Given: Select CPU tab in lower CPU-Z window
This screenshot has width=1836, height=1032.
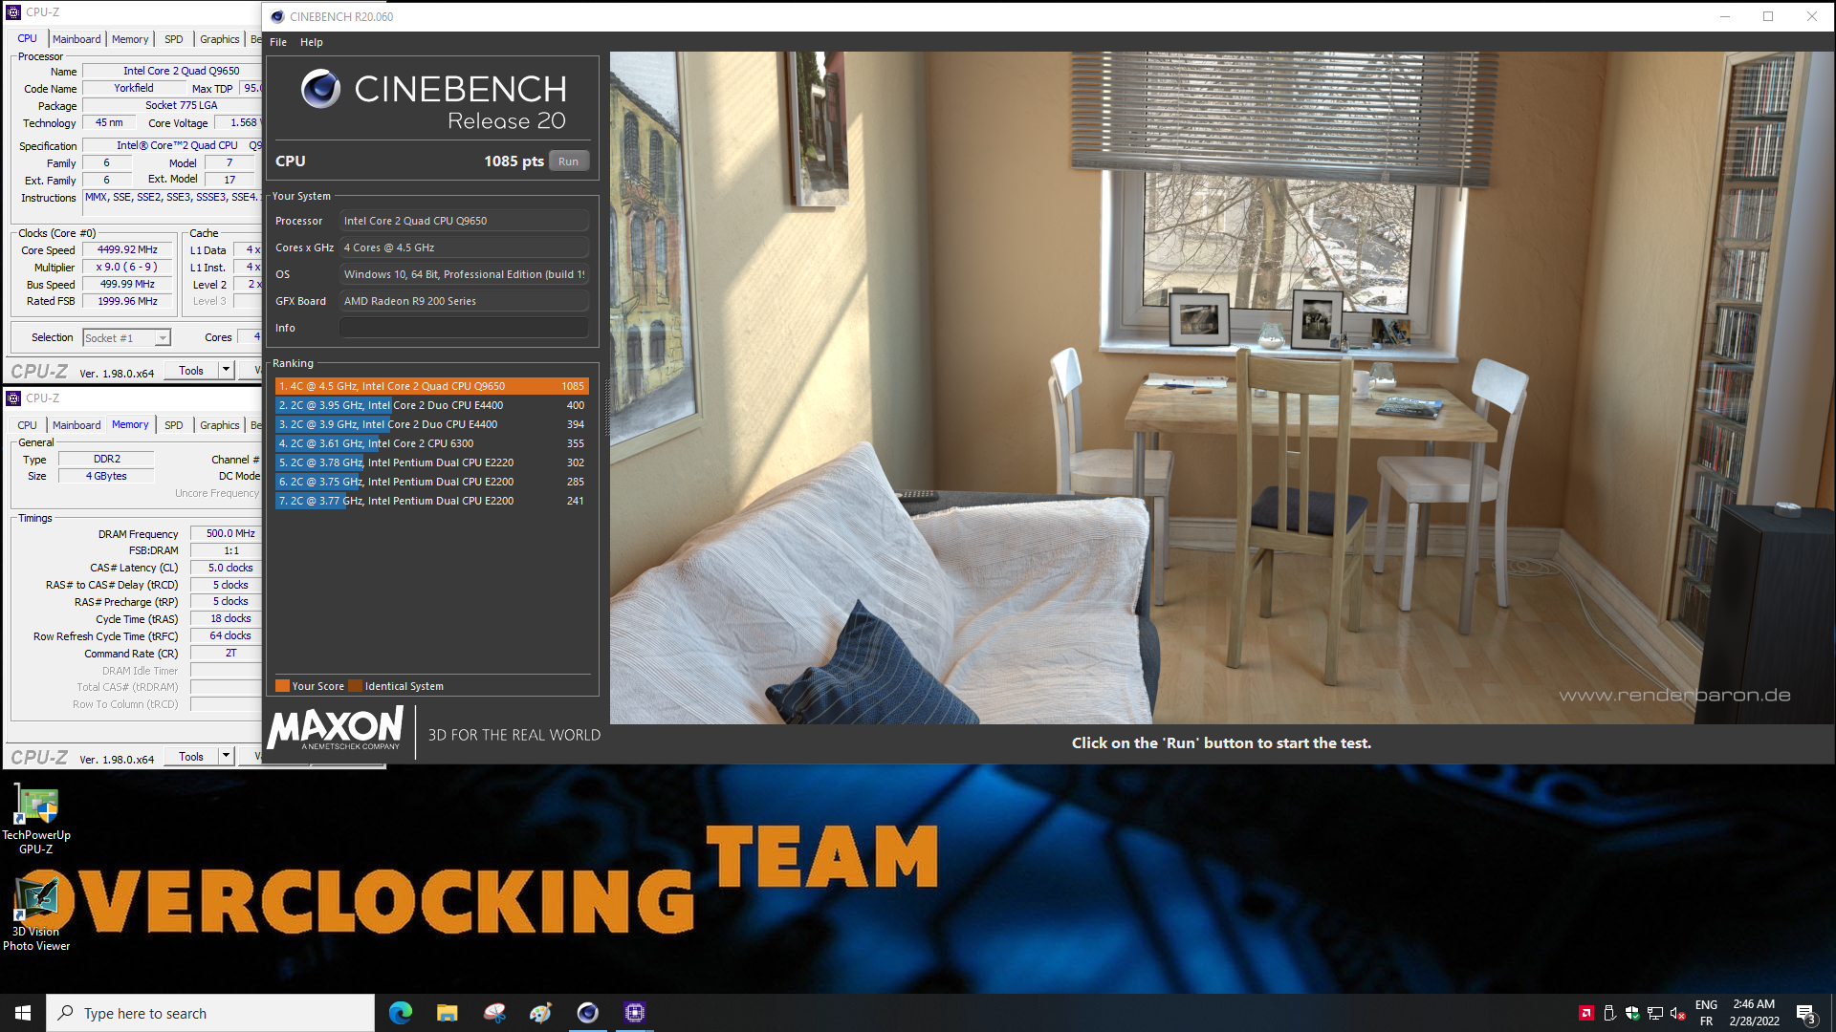Looking at the screenshot, I should (x=28, y=425).
